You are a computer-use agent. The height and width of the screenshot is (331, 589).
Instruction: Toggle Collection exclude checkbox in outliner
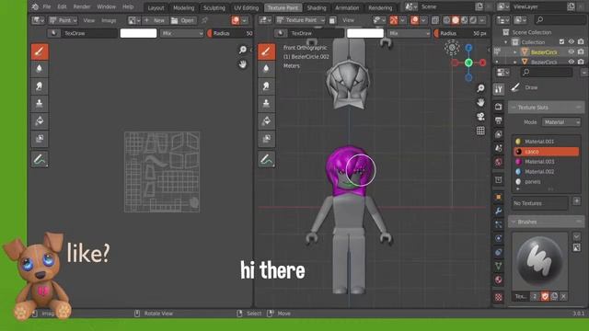(x=561, y=41)
